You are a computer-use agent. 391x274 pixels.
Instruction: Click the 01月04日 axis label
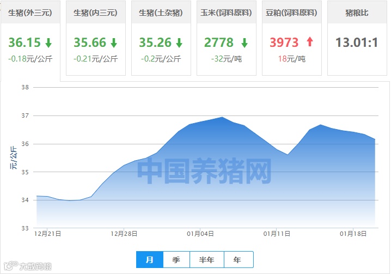(x=200, y=234)
